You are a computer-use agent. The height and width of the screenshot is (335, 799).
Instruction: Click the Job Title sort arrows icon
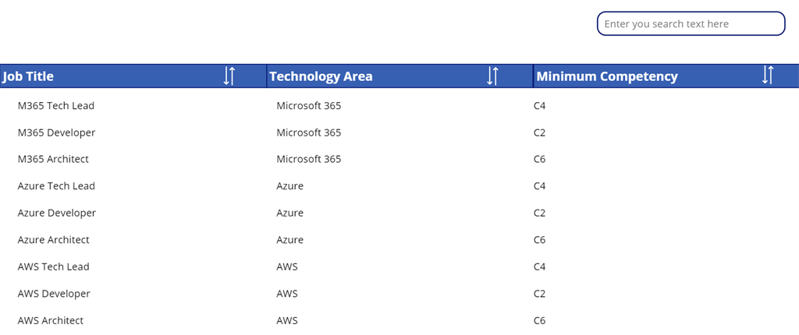tap(229, 76)
